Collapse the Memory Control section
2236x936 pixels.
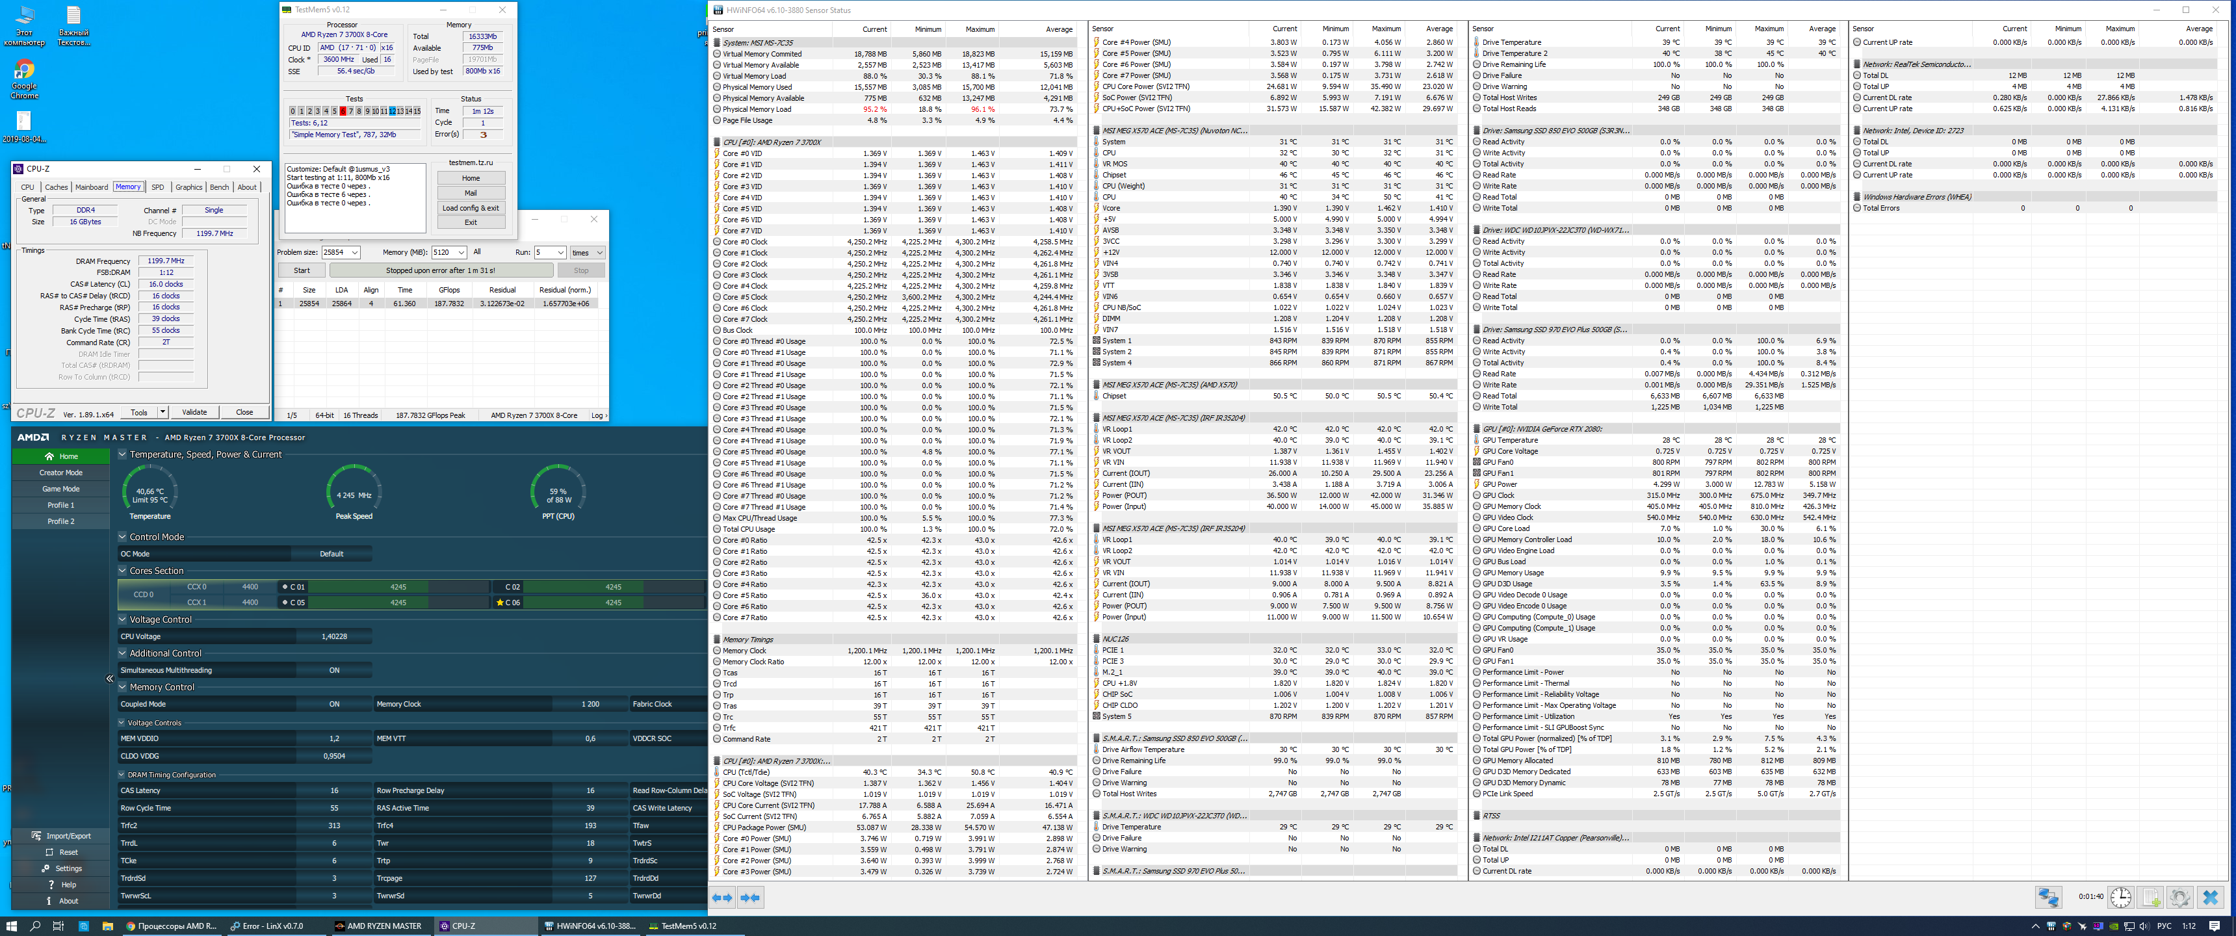(122, 687)
